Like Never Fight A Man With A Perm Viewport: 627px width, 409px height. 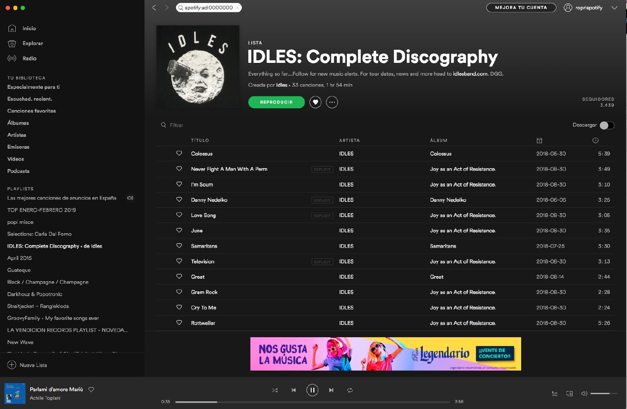179,169
